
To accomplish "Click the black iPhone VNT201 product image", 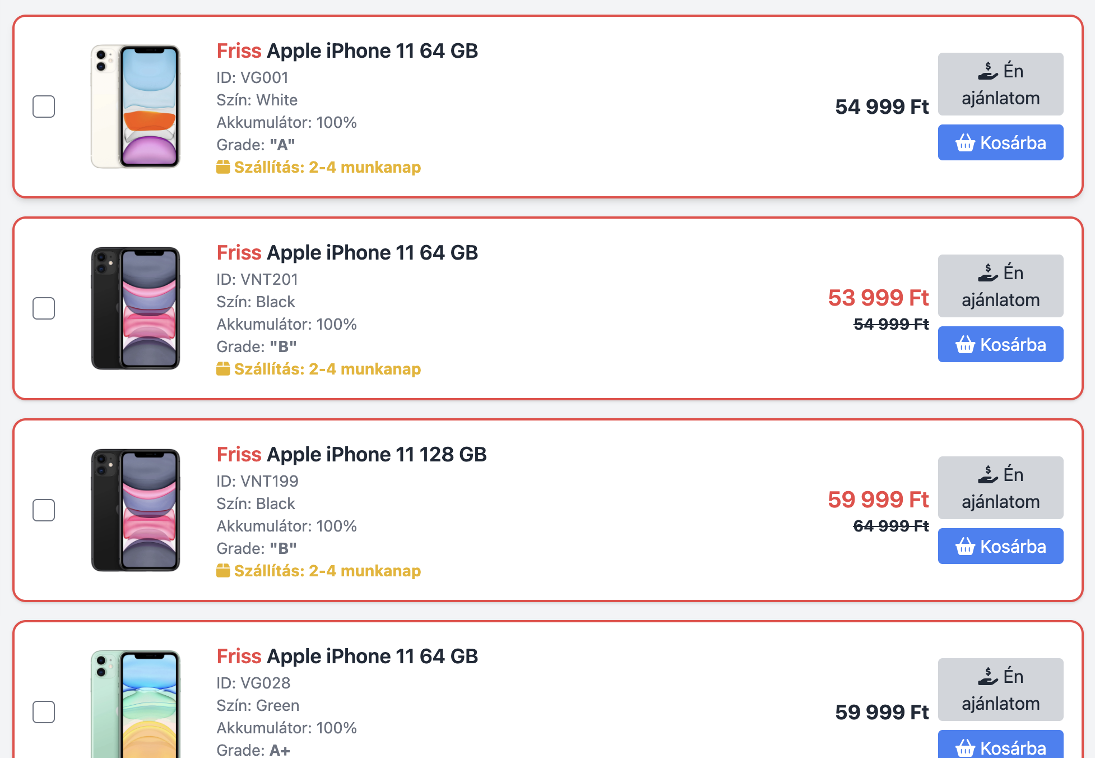I will click(x=136, y=308).
